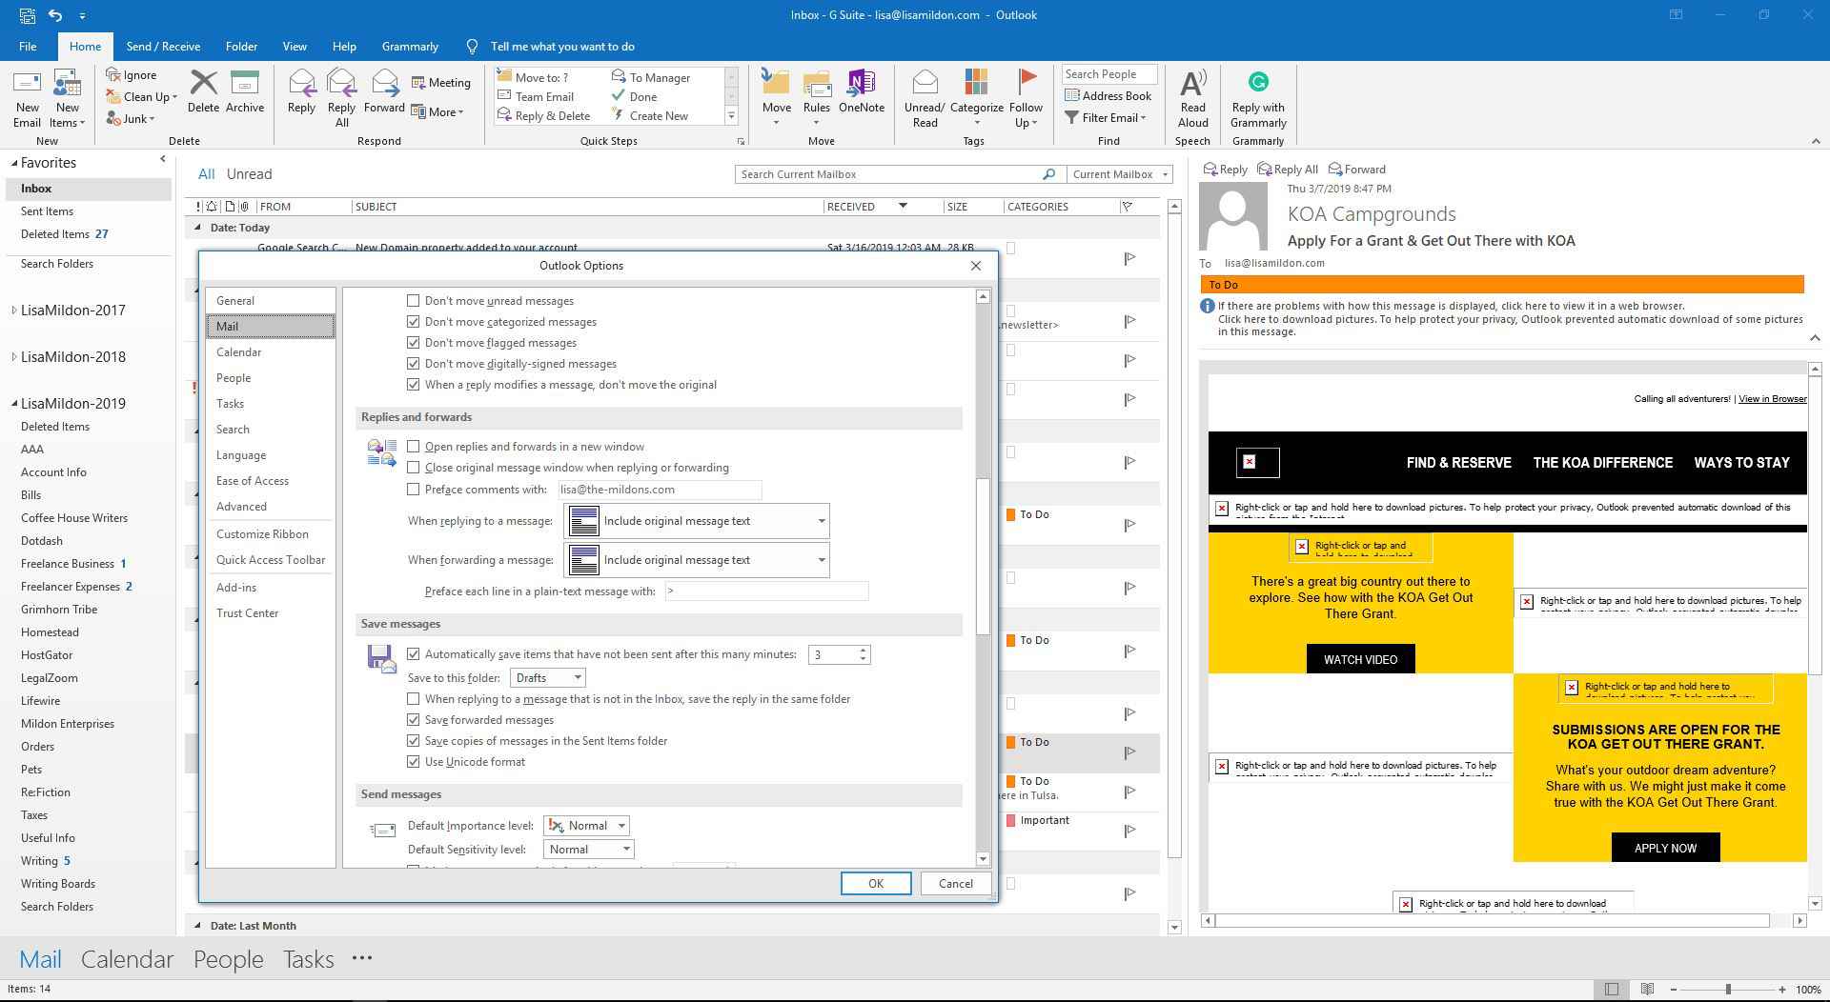The image size is (1830, 1002).
Task: Open the Filter Email dropdown
Action: tap(1106, 117)
